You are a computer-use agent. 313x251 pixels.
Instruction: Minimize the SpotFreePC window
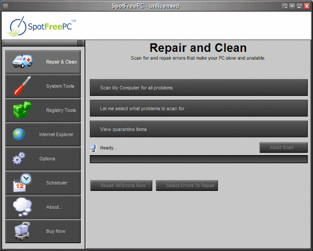(299, 6)
